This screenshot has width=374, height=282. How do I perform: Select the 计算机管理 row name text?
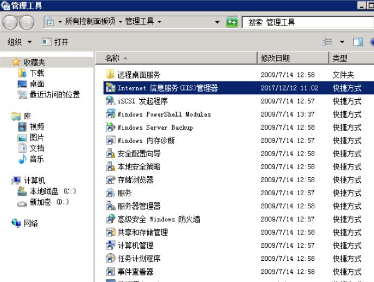[x=136, y=245]
